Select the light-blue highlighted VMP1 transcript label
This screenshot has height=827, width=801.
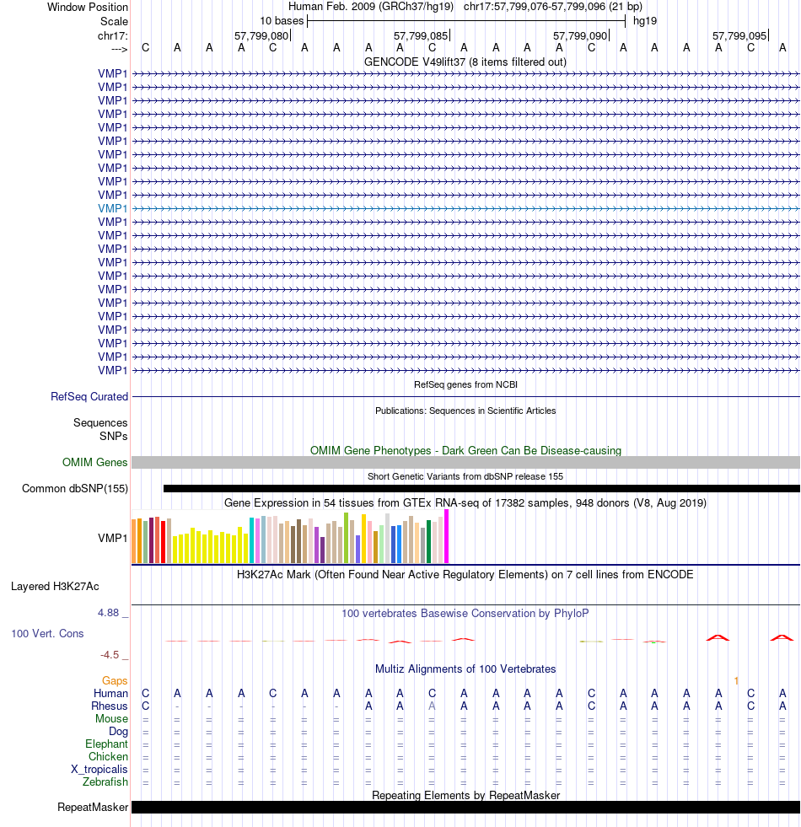pos(112,208)
